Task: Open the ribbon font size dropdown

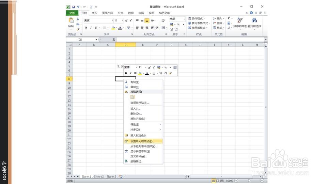Action: [122, 21]
